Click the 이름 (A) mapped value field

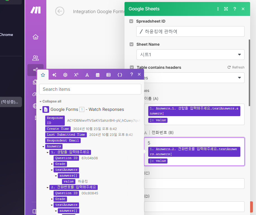pyautogui.click(x=194, y=114)
